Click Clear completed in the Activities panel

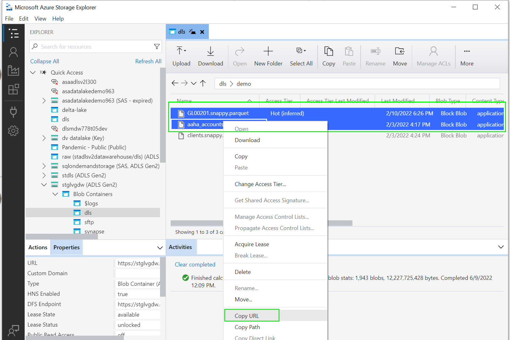pyautogui.click(x=195, y=264)
